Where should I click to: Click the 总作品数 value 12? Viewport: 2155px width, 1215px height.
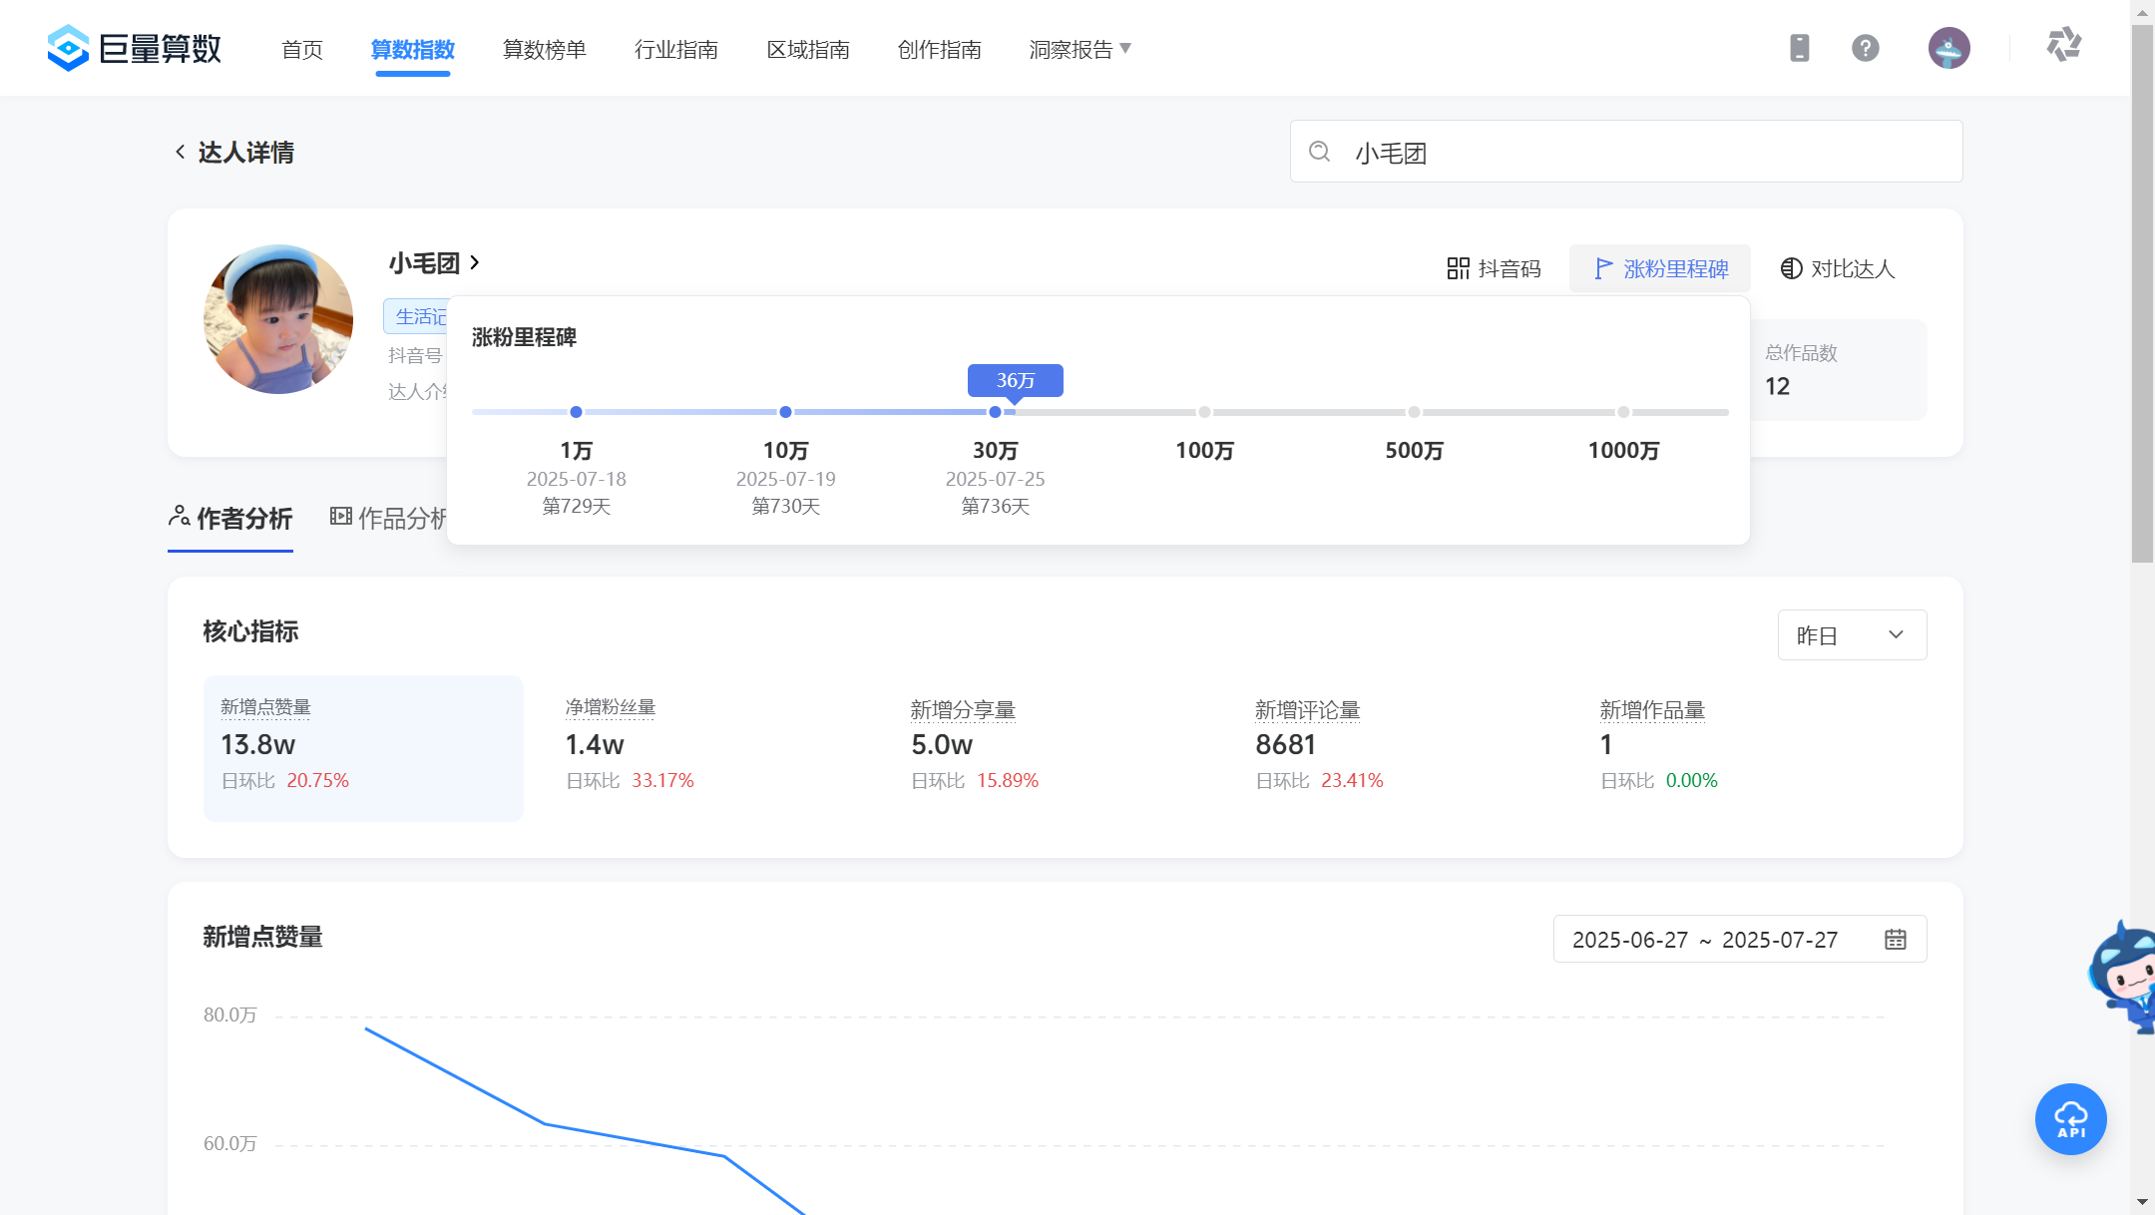coord(1777,386)
